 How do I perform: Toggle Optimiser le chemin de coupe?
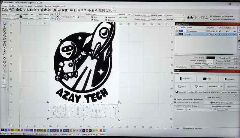pos(175,106)
